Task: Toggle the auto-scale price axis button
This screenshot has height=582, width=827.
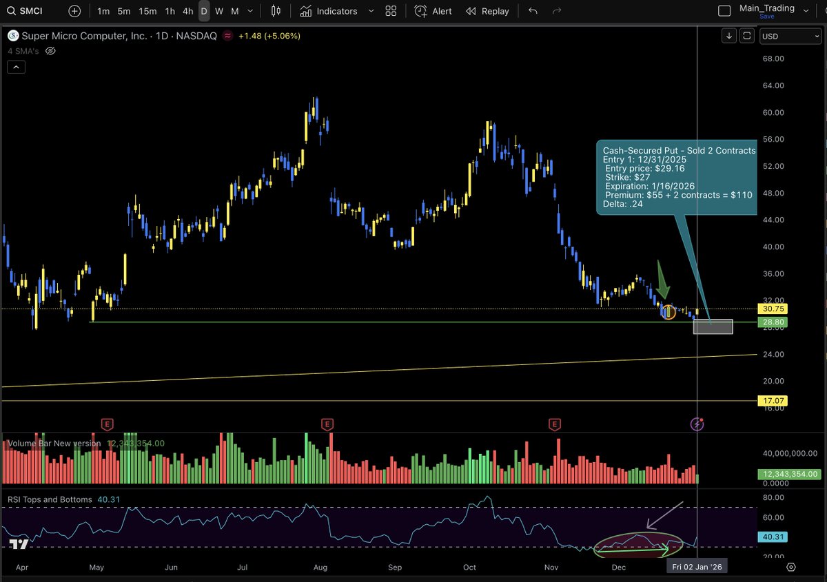Action: 746,36
